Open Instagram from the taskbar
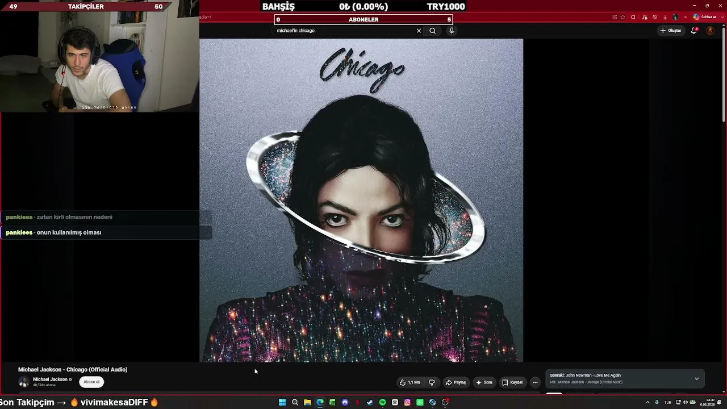Screen dimensions: 727x409 (407, 402)
